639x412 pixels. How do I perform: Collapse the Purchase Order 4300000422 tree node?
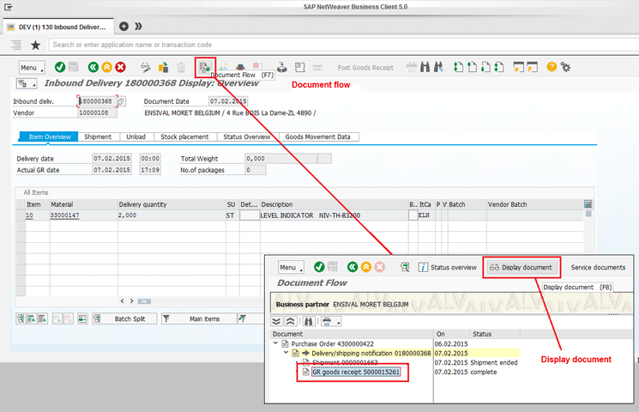coord(276,343)
